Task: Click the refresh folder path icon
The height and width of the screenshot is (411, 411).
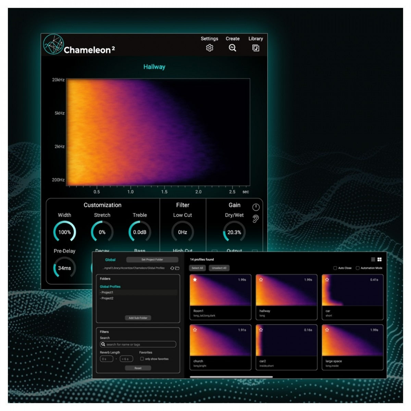Action: pos(172,268)
